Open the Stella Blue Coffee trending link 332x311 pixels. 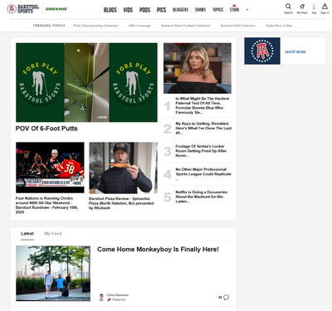[279, 26]
